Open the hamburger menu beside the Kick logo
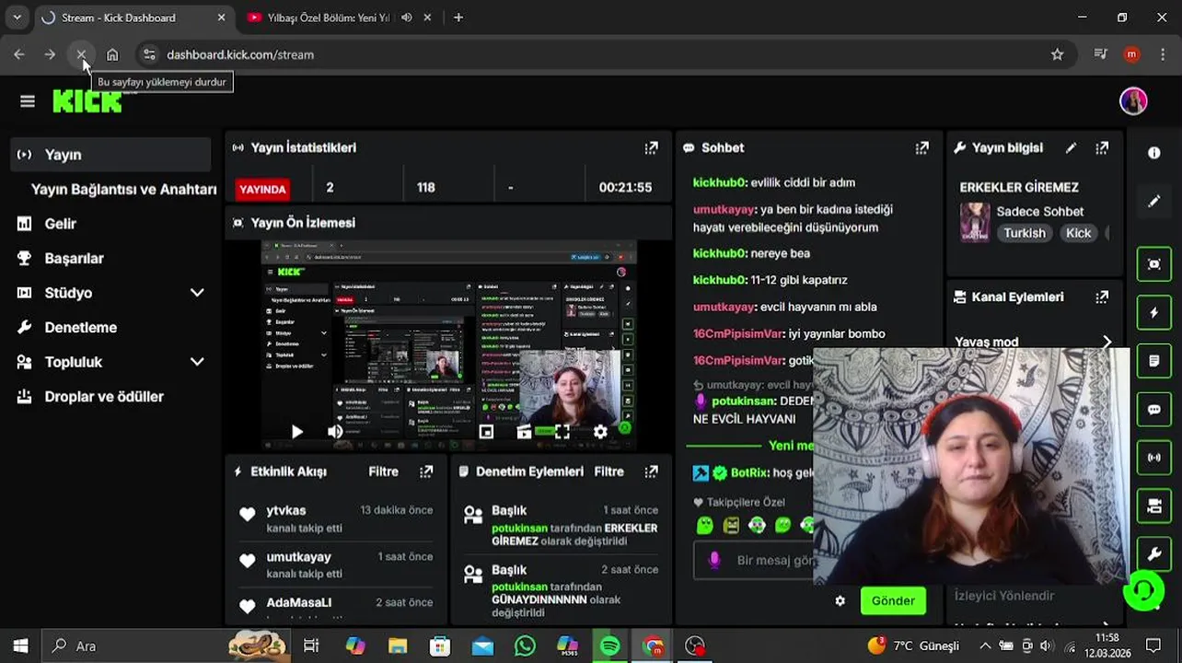This screenshot has height=663, width=1182. tap(27, 101)
